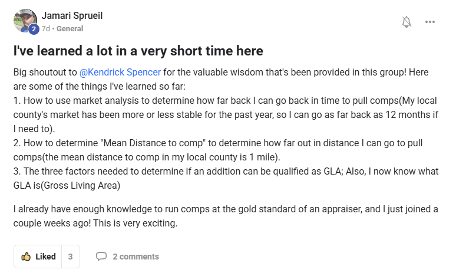Open Jamari Sprueil's profile name link
This screenshot has width=456, height=276.
[x=72, y=15]
